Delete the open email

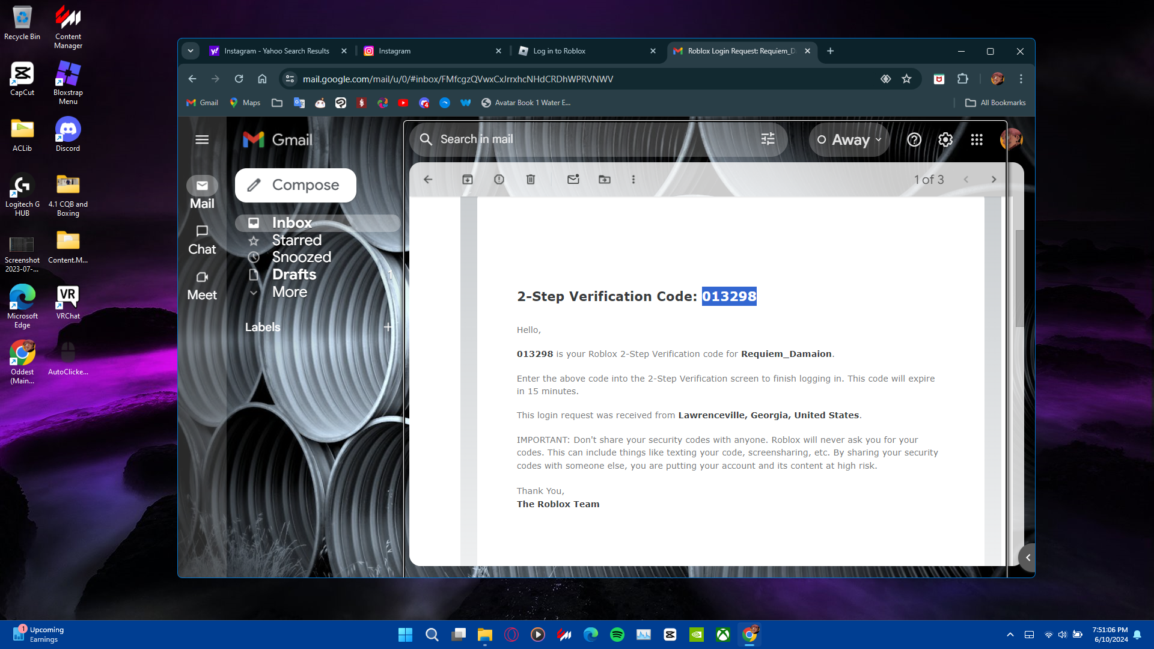point(531,180)
